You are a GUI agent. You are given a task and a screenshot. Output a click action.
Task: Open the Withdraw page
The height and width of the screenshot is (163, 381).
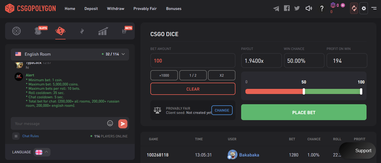coord(115,9)
